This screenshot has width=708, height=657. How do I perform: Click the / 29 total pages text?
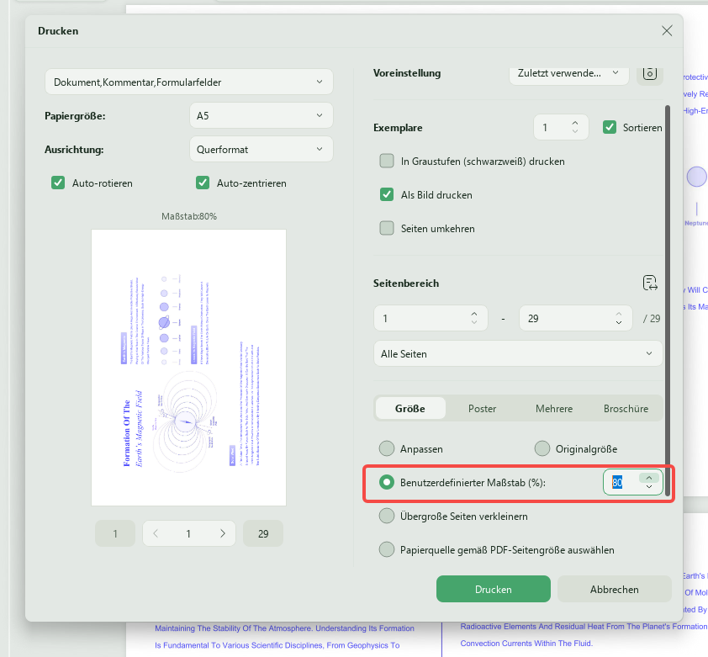[x=652, y=318]
